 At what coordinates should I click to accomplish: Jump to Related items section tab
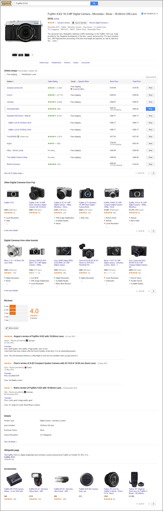[x=56, y=63]
